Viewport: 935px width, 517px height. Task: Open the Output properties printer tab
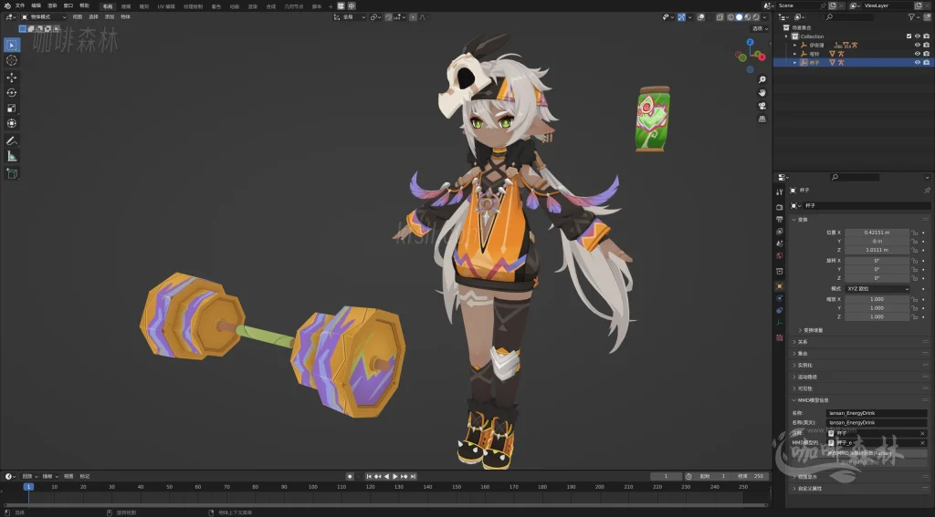click(x=780, y=219)
